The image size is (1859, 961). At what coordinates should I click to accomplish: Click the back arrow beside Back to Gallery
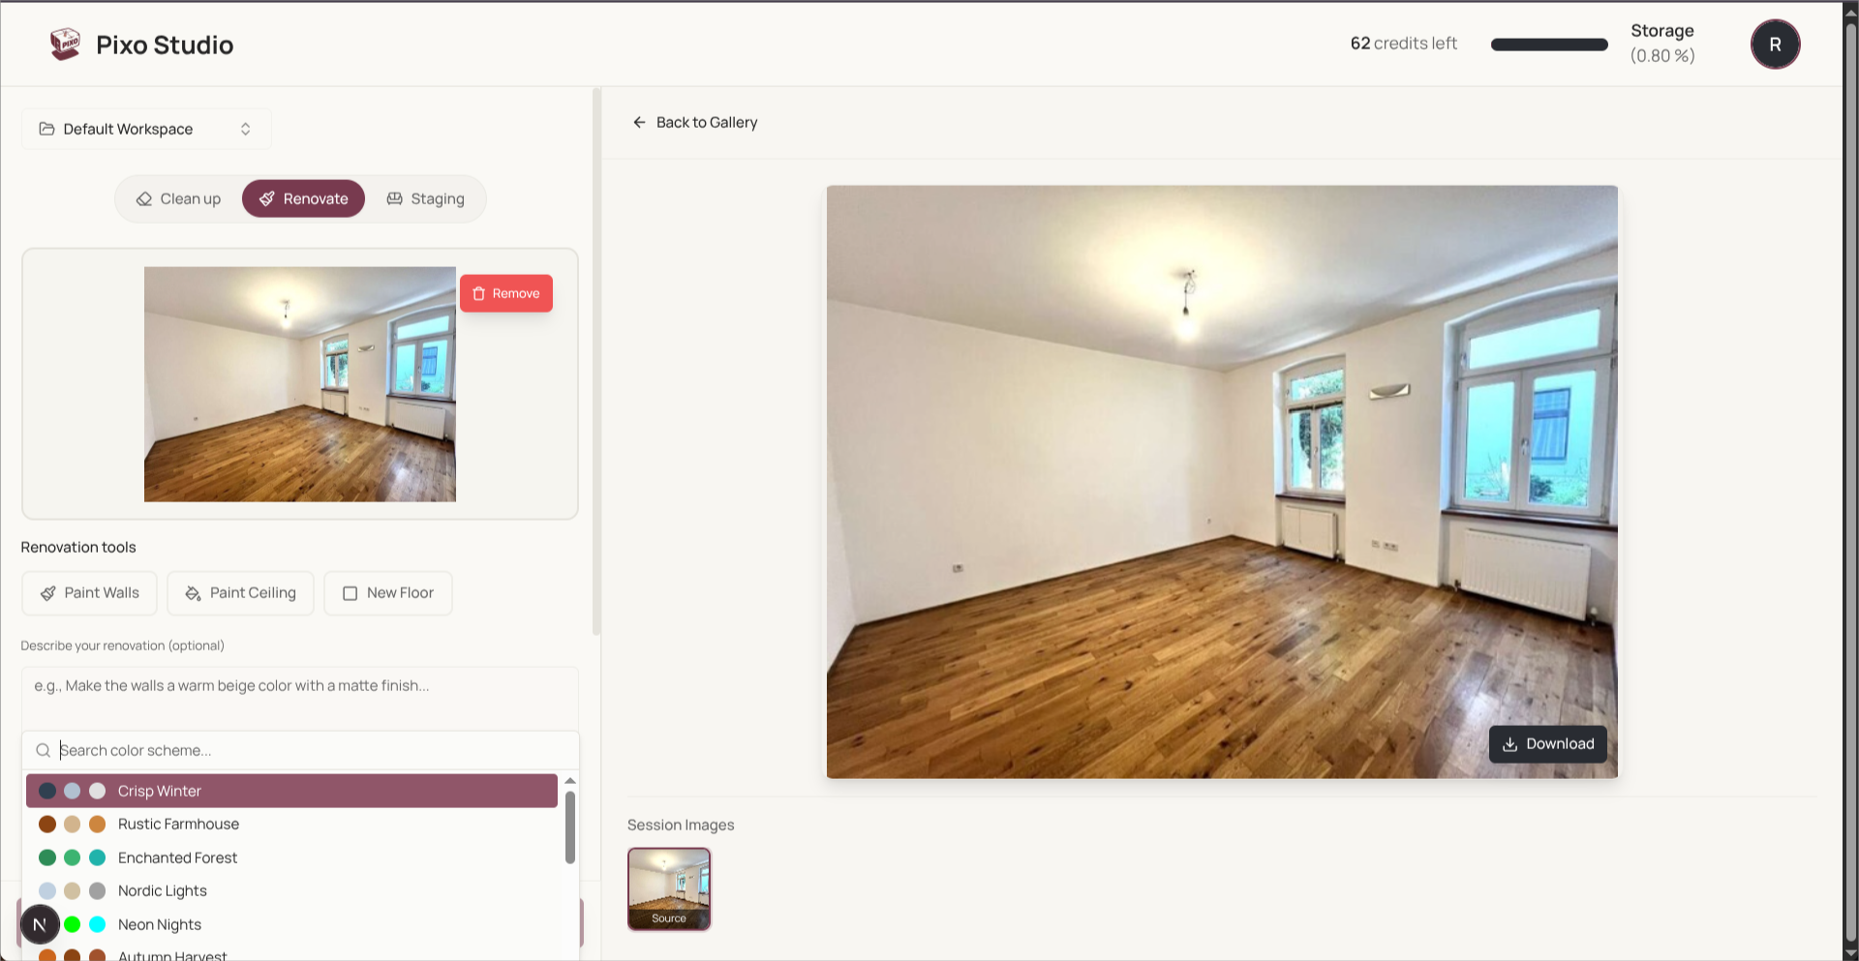coord(639,122)
